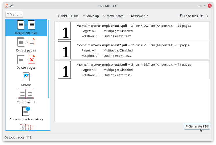The image size is (216, 145).
Task: Click 'Outline entry: test2' text
Action: [x=118, y=56]
